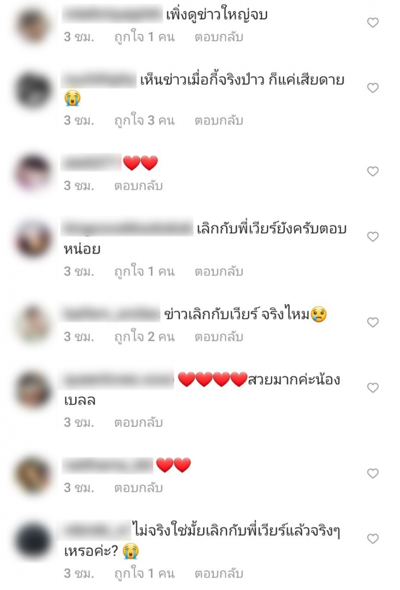
Task: View the 3 likes on 'เห็นข่าวเมื่อกี้จริงป่าว' comment
Action: [144, 121]
